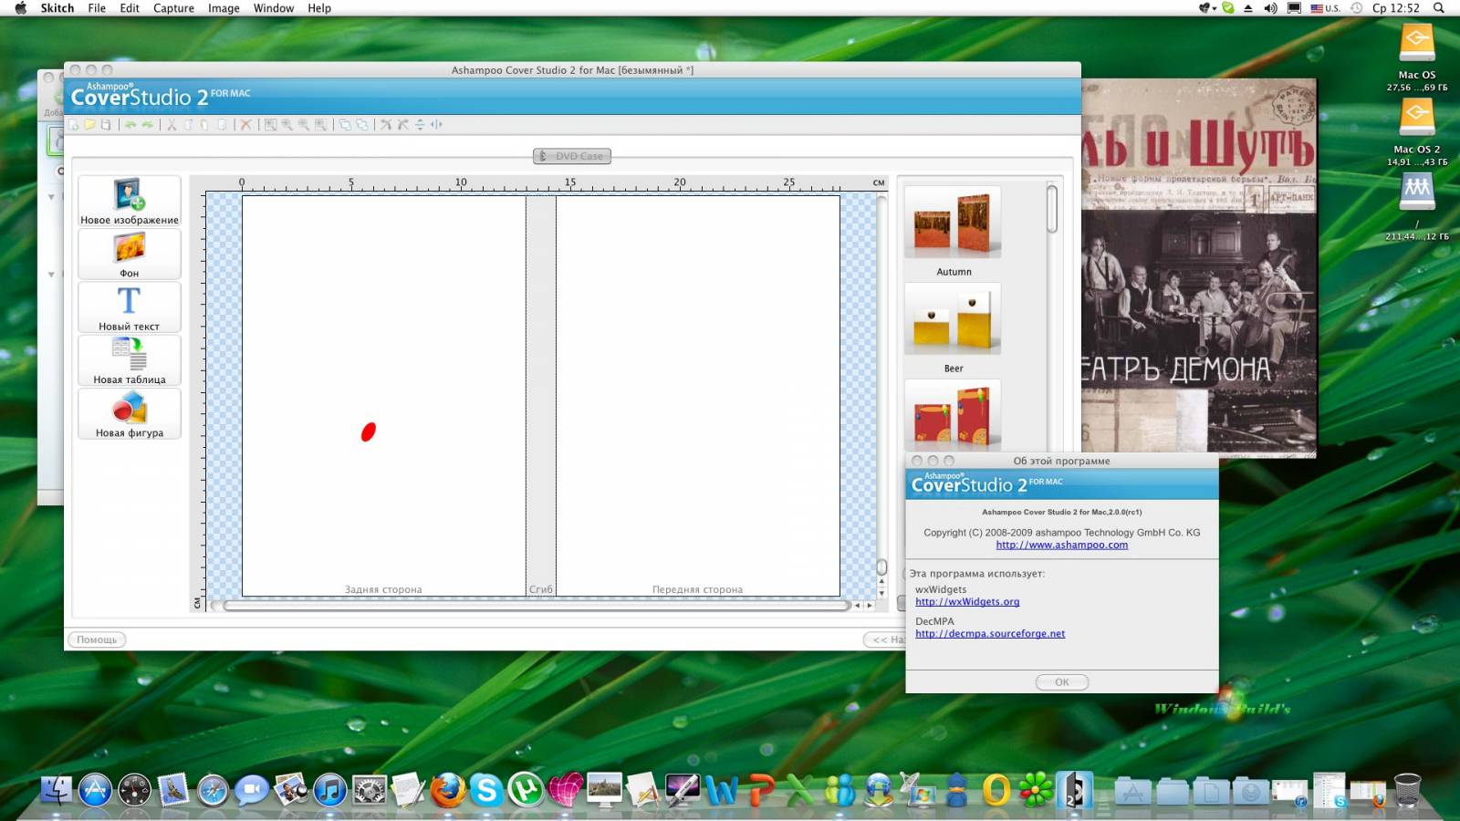
Task: Click the Spotlight search icon
Action: [1439, 8]
